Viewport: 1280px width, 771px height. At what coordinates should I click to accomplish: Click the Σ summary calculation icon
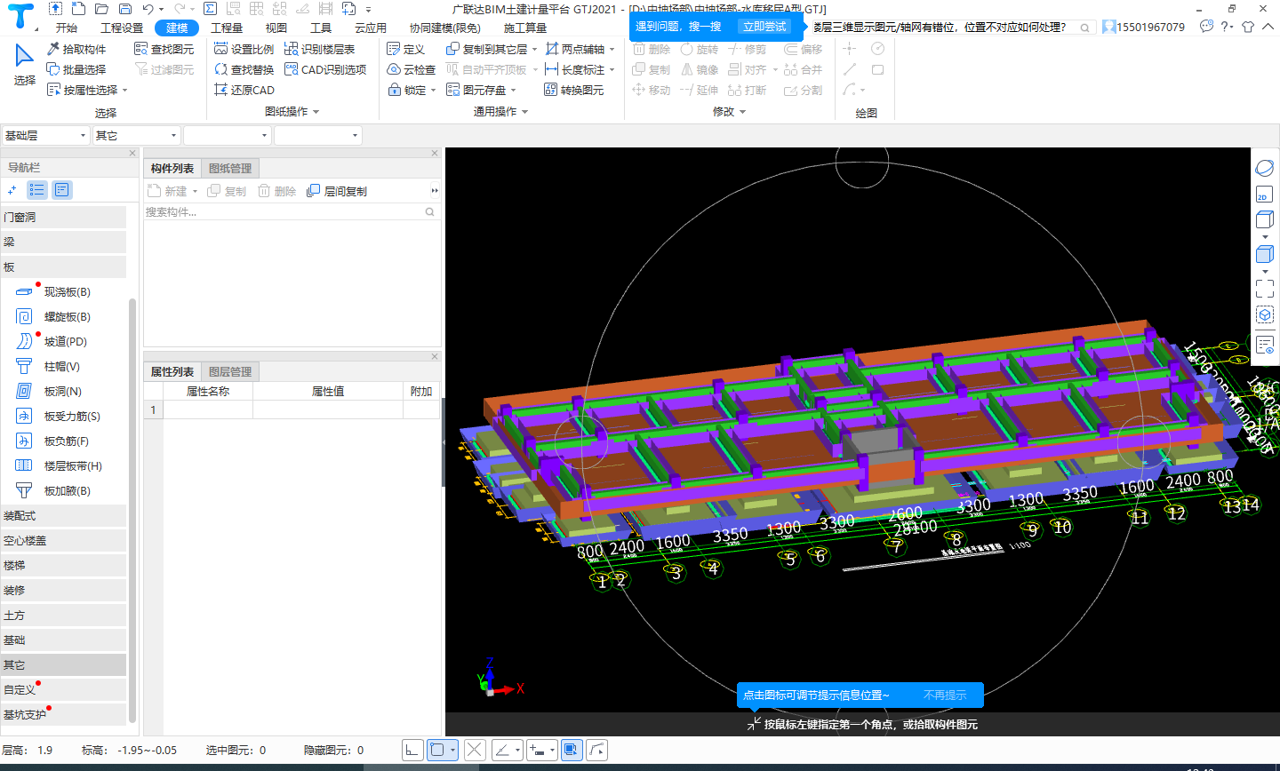[210, 9]
